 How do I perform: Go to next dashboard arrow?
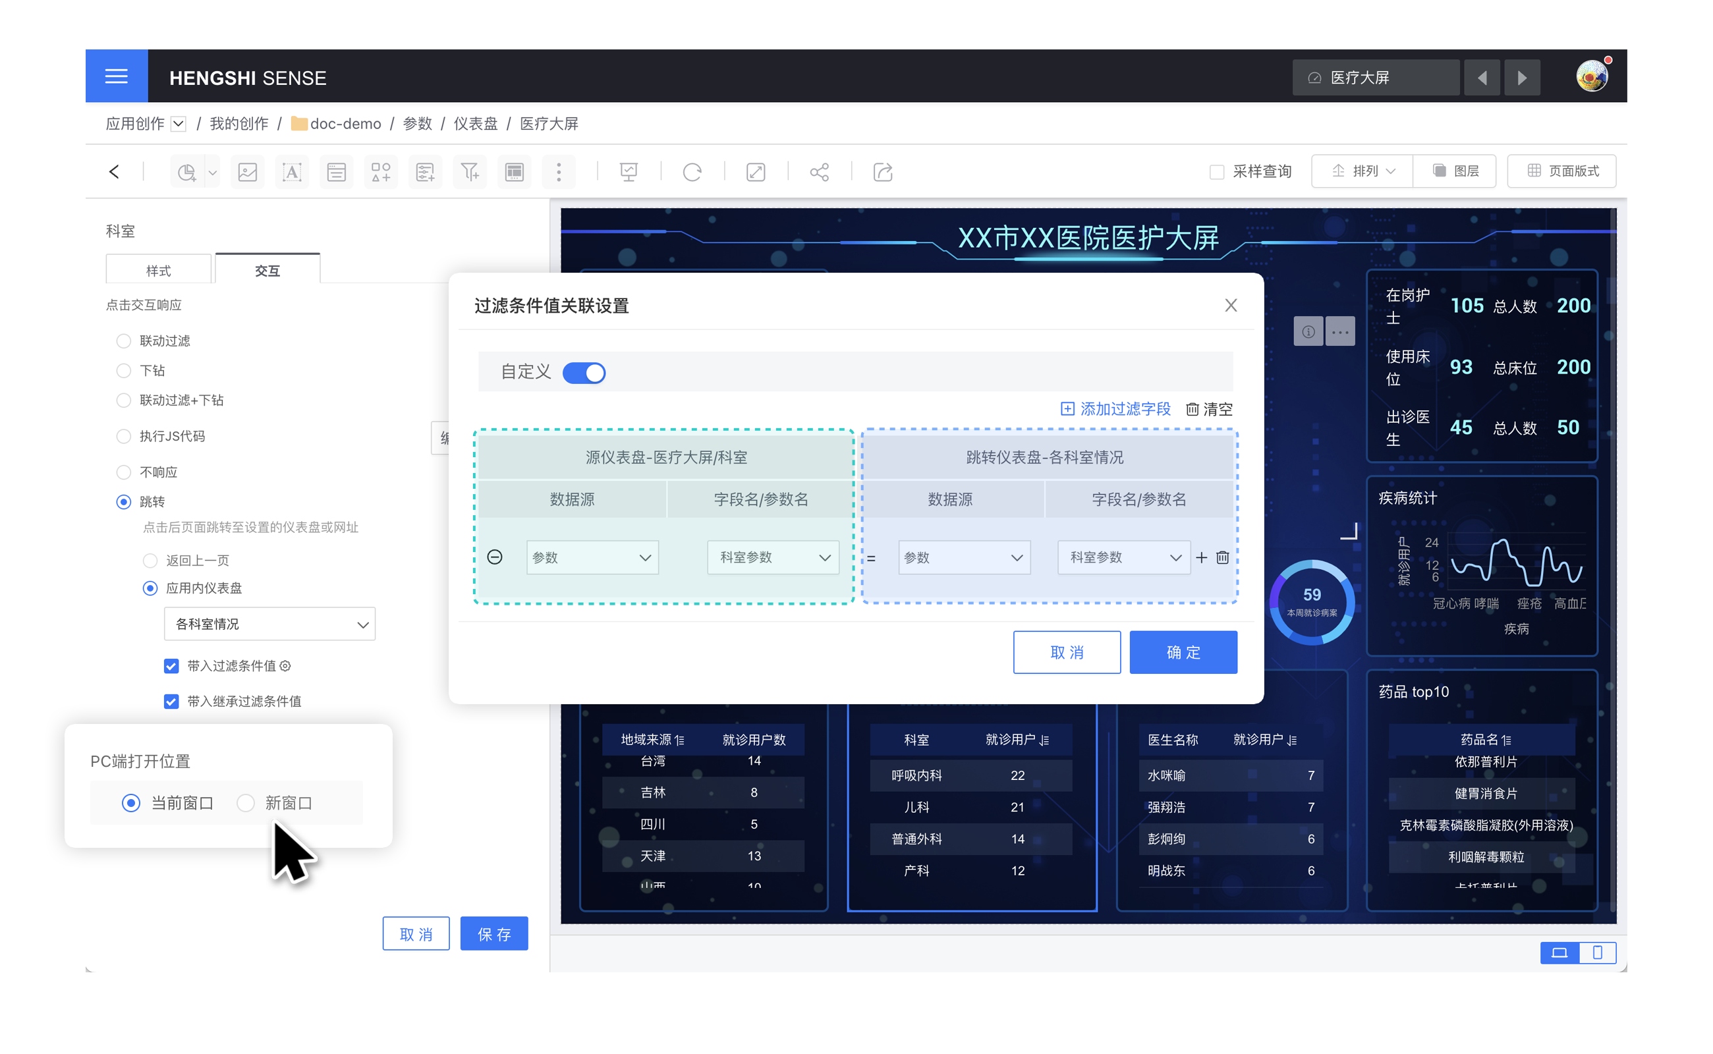click(1522, 77)
